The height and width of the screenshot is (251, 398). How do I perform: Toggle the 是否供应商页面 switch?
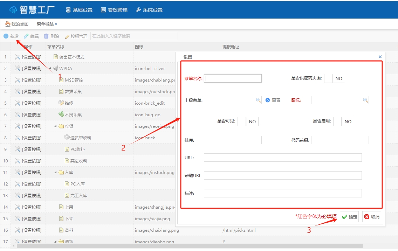(x=335, y=78)
